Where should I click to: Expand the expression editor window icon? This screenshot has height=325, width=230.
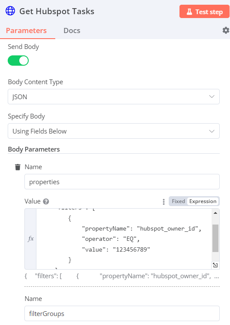215,265
